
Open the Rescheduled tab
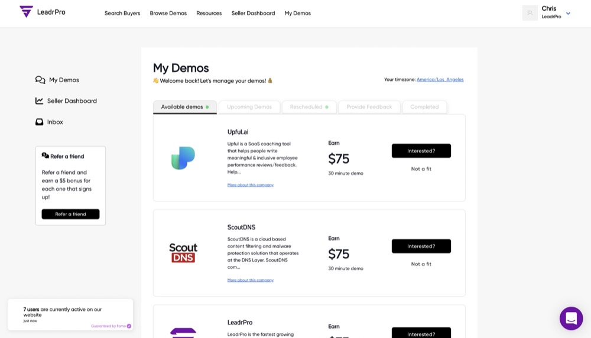point(309,107)
